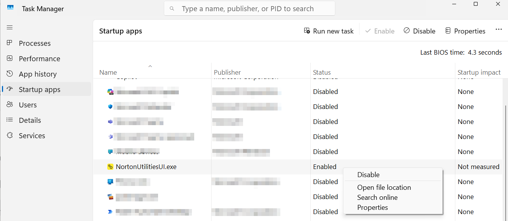Select Open file location in context menu
Viewport: 508px width, 221px height.
pos(384,188)
